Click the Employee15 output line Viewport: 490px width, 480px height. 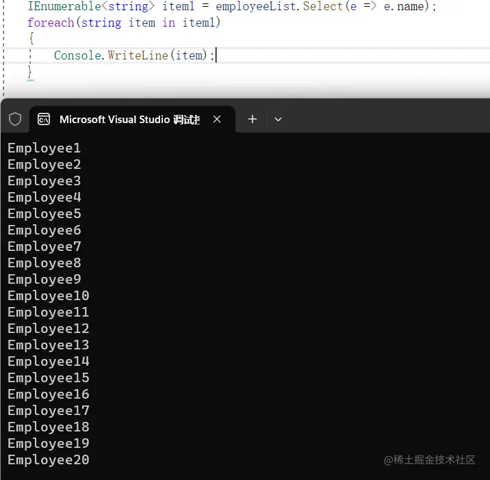pyautogui.click(x=49, y=377)
